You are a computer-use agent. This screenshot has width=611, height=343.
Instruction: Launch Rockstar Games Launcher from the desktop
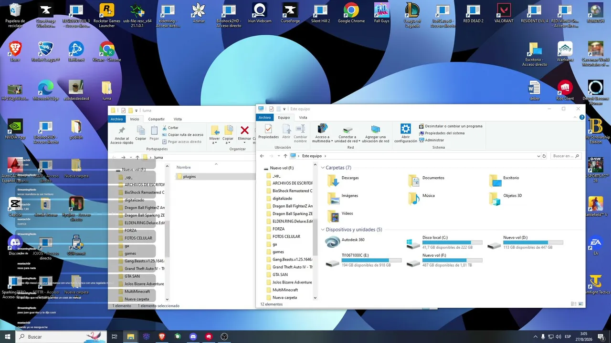106,15
